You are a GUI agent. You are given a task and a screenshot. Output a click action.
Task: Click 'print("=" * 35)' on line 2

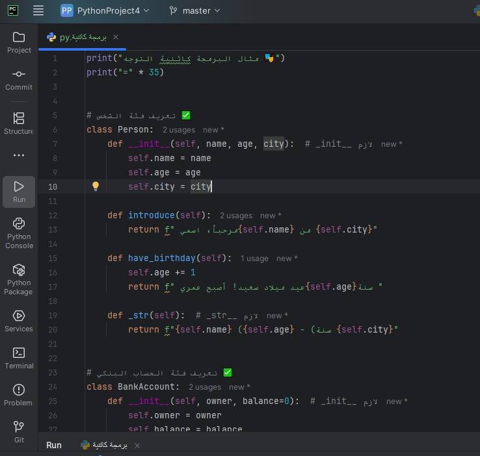coord(125,73)
